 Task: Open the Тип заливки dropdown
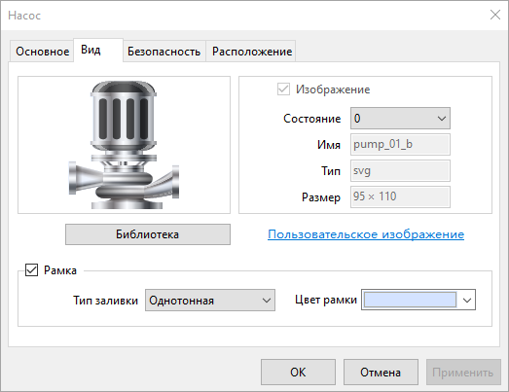click(x=210, y=301)
